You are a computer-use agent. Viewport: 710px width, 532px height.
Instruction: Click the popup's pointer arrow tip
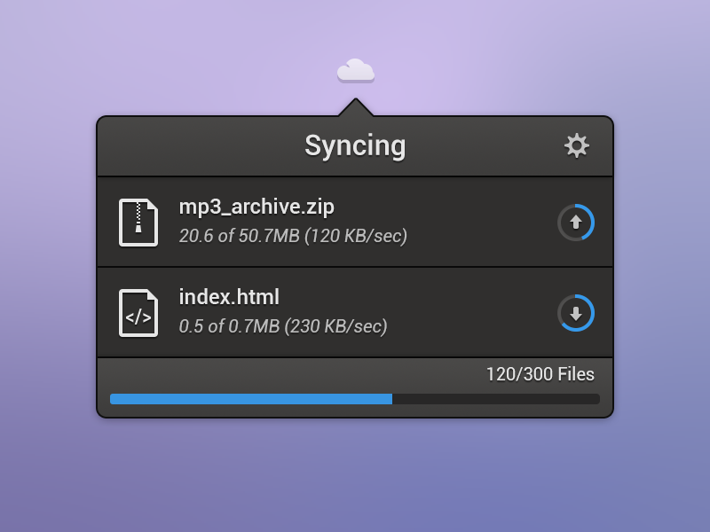pyautogui.click(x=355, y=104)
